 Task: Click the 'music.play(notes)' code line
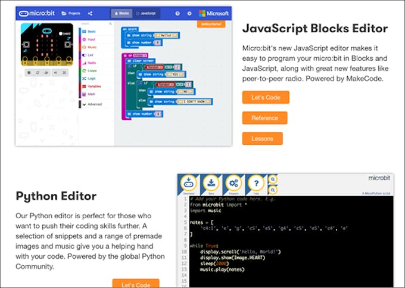(222, 270)
